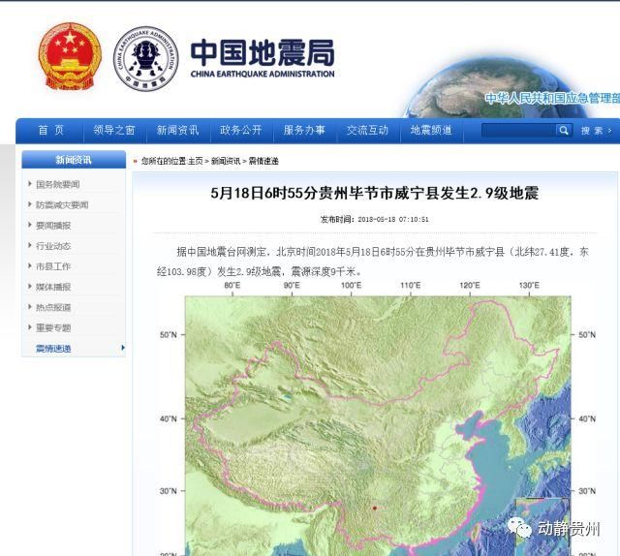
Task: Click the 中华人民共和国应急管理部 banner link
Action: coord(552,99)
